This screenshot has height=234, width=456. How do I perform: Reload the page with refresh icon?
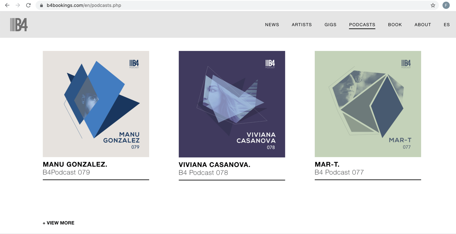tap(28, 5)
